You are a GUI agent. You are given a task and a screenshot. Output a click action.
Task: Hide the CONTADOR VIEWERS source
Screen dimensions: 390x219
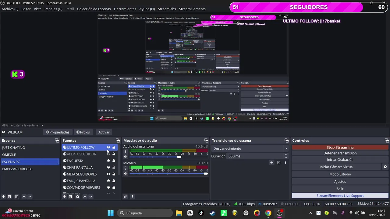pyautogui.click(x=108, y=187)
